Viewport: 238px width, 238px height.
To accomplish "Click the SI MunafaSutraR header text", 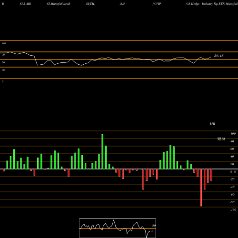I will 59,4.
